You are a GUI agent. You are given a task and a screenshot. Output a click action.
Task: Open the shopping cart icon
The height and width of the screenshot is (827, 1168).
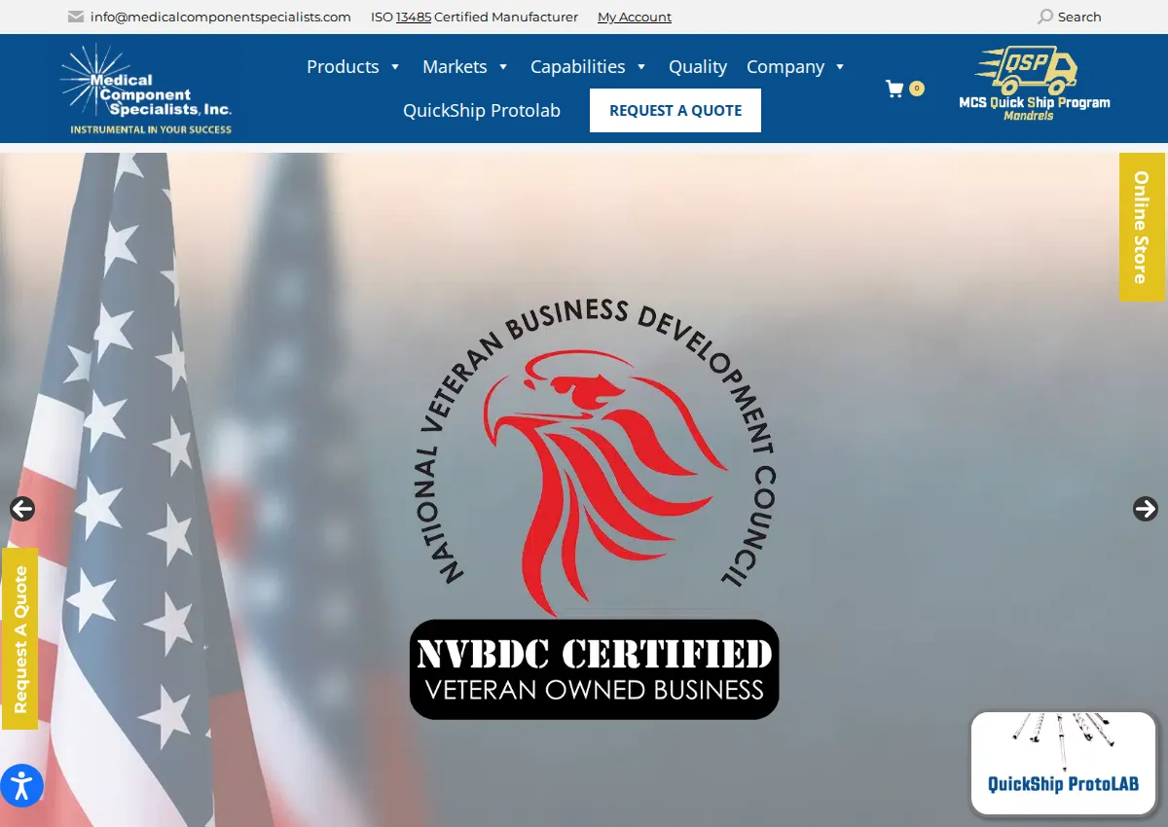click(894, 89)
